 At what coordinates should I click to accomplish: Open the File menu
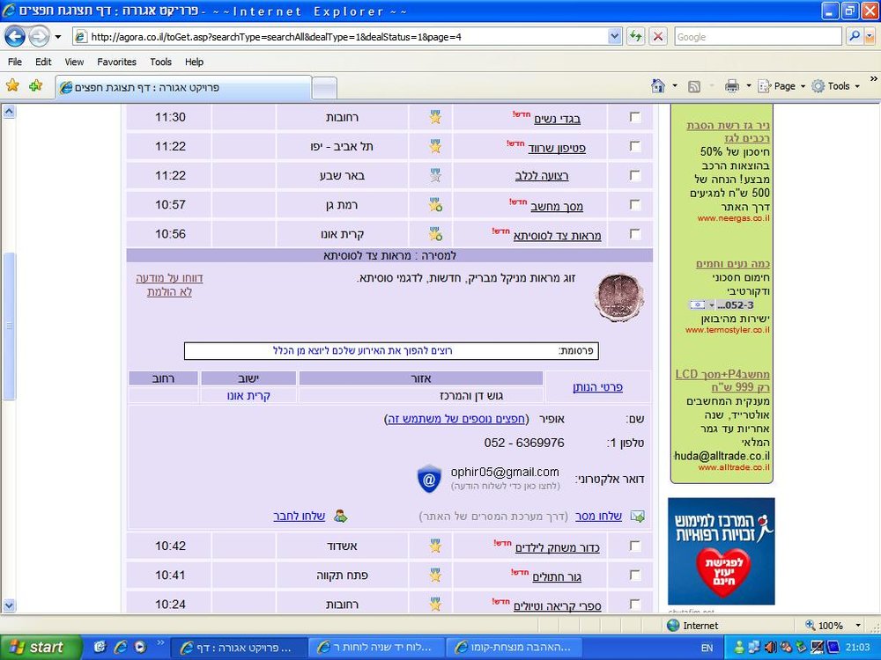pos(15,62)
